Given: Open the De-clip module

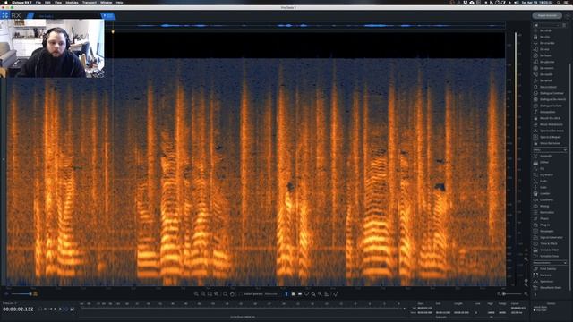Looking at the screenshot, I should 544,37.
